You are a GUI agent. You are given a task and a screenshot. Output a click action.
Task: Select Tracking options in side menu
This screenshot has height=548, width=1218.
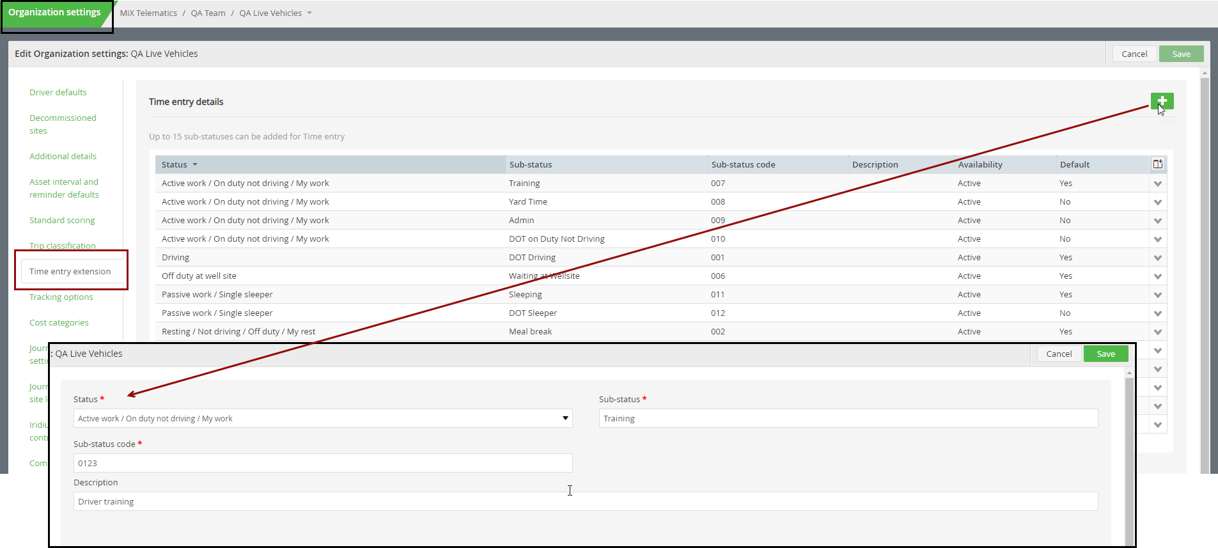coord(61,297)
